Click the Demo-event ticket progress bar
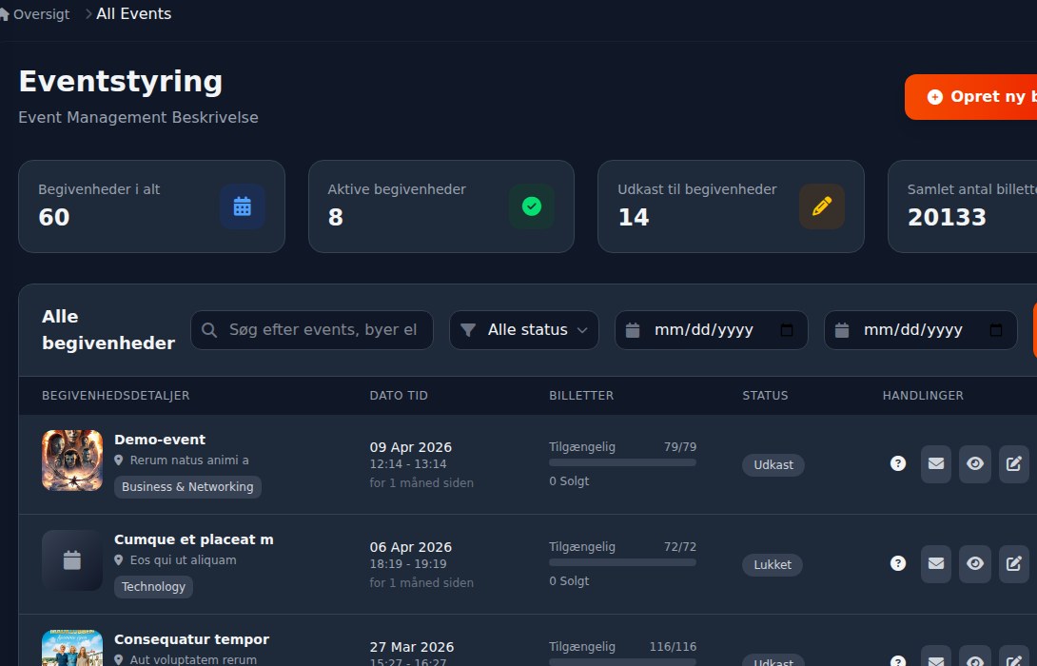 coord(622,463)
